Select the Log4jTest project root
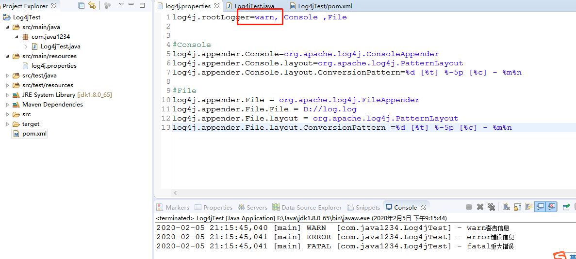Screen dimensions: 576x259 27,17
